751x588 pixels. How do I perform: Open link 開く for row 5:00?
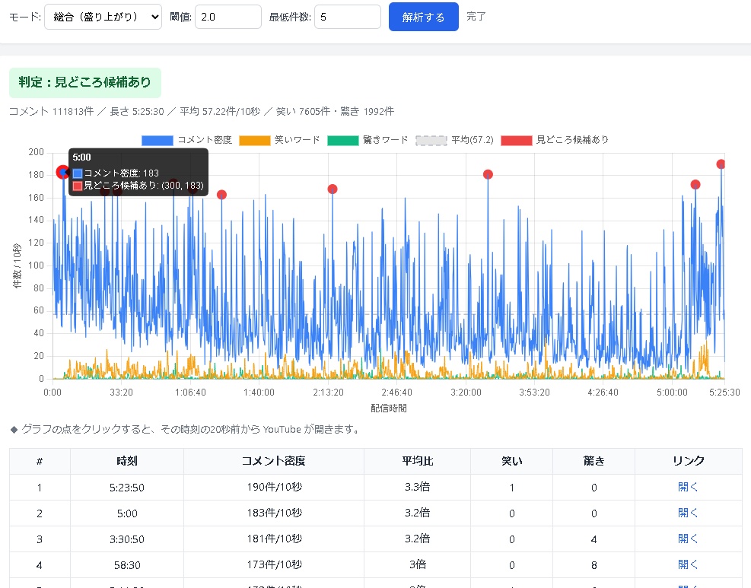[689, 513]
